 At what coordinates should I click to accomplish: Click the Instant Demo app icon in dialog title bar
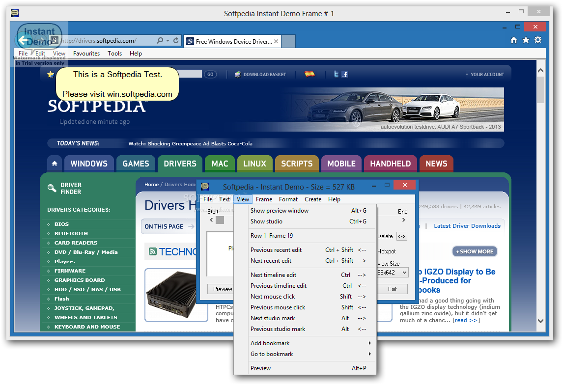tap(205, 186)
